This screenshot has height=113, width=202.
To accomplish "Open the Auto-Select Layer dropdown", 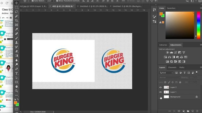I will (50, 1).
